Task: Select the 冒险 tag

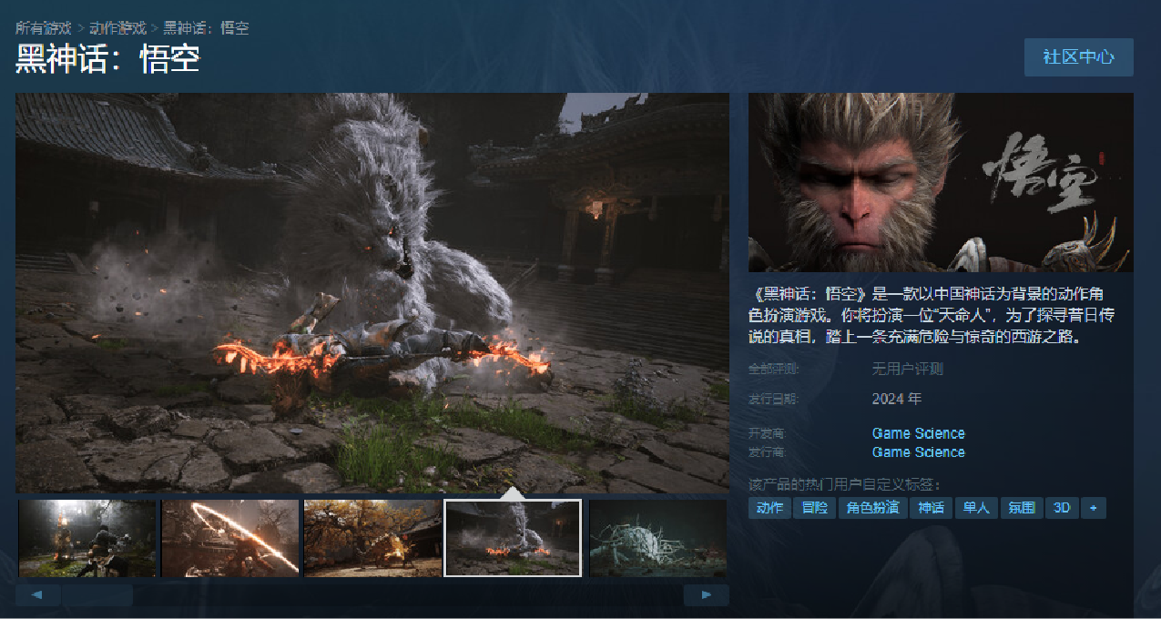Action: click(813, 508)
